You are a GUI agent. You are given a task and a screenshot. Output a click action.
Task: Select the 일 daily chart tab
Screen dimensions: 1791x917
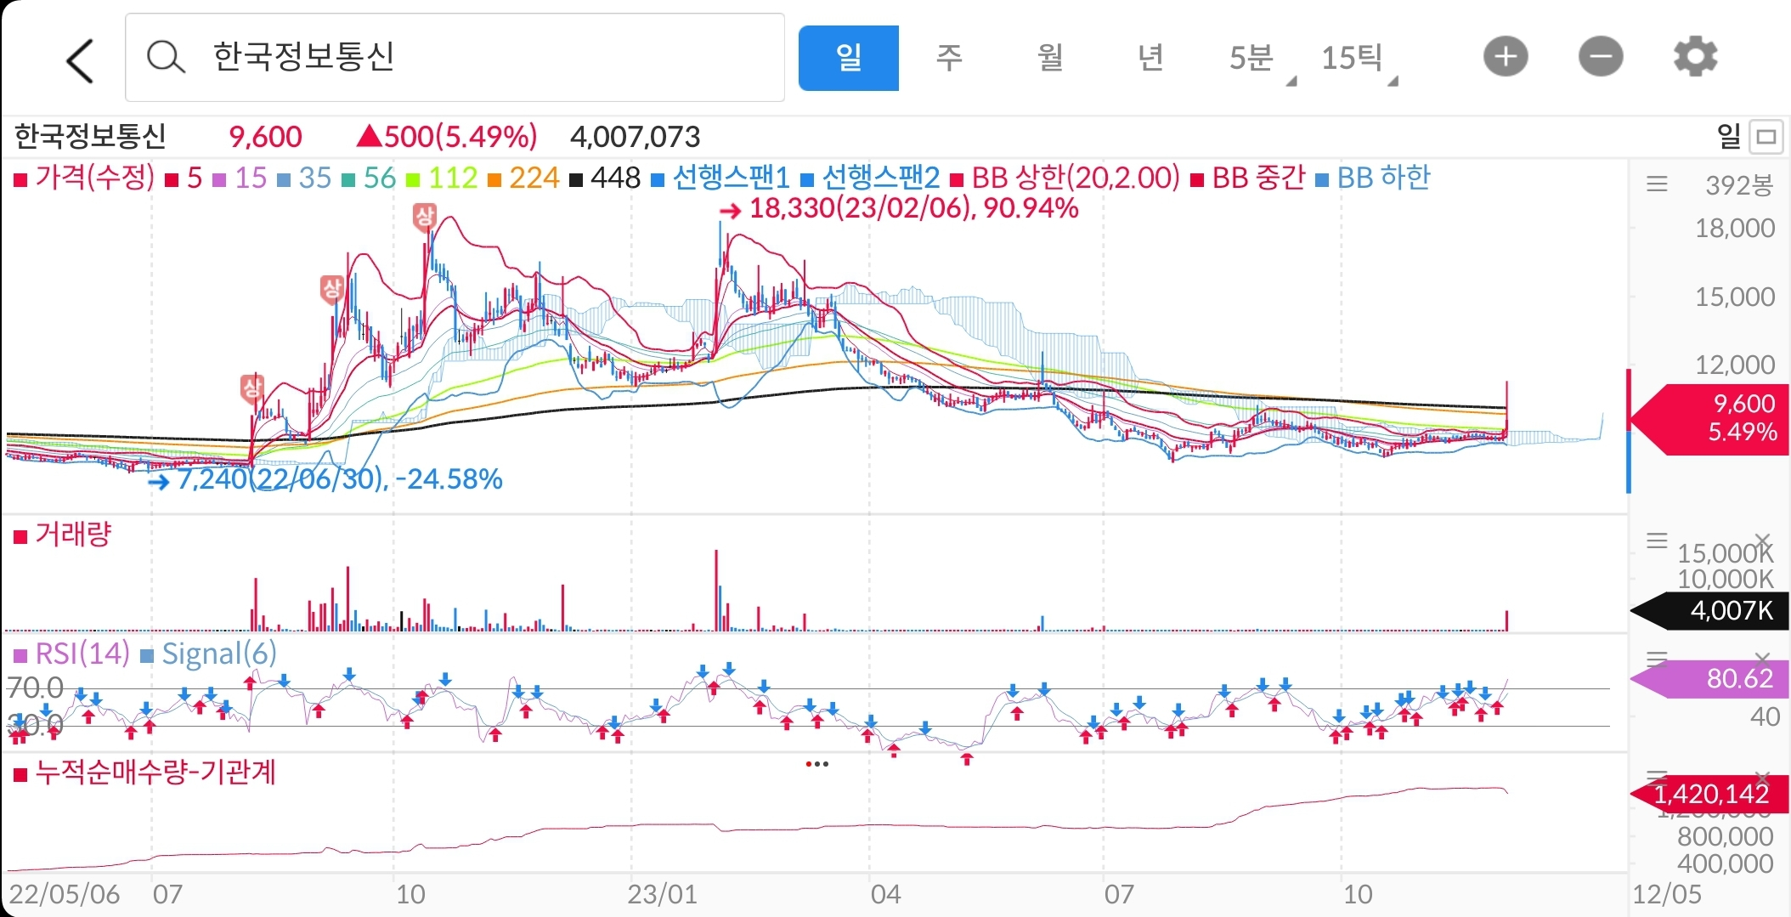pos(849,58)
